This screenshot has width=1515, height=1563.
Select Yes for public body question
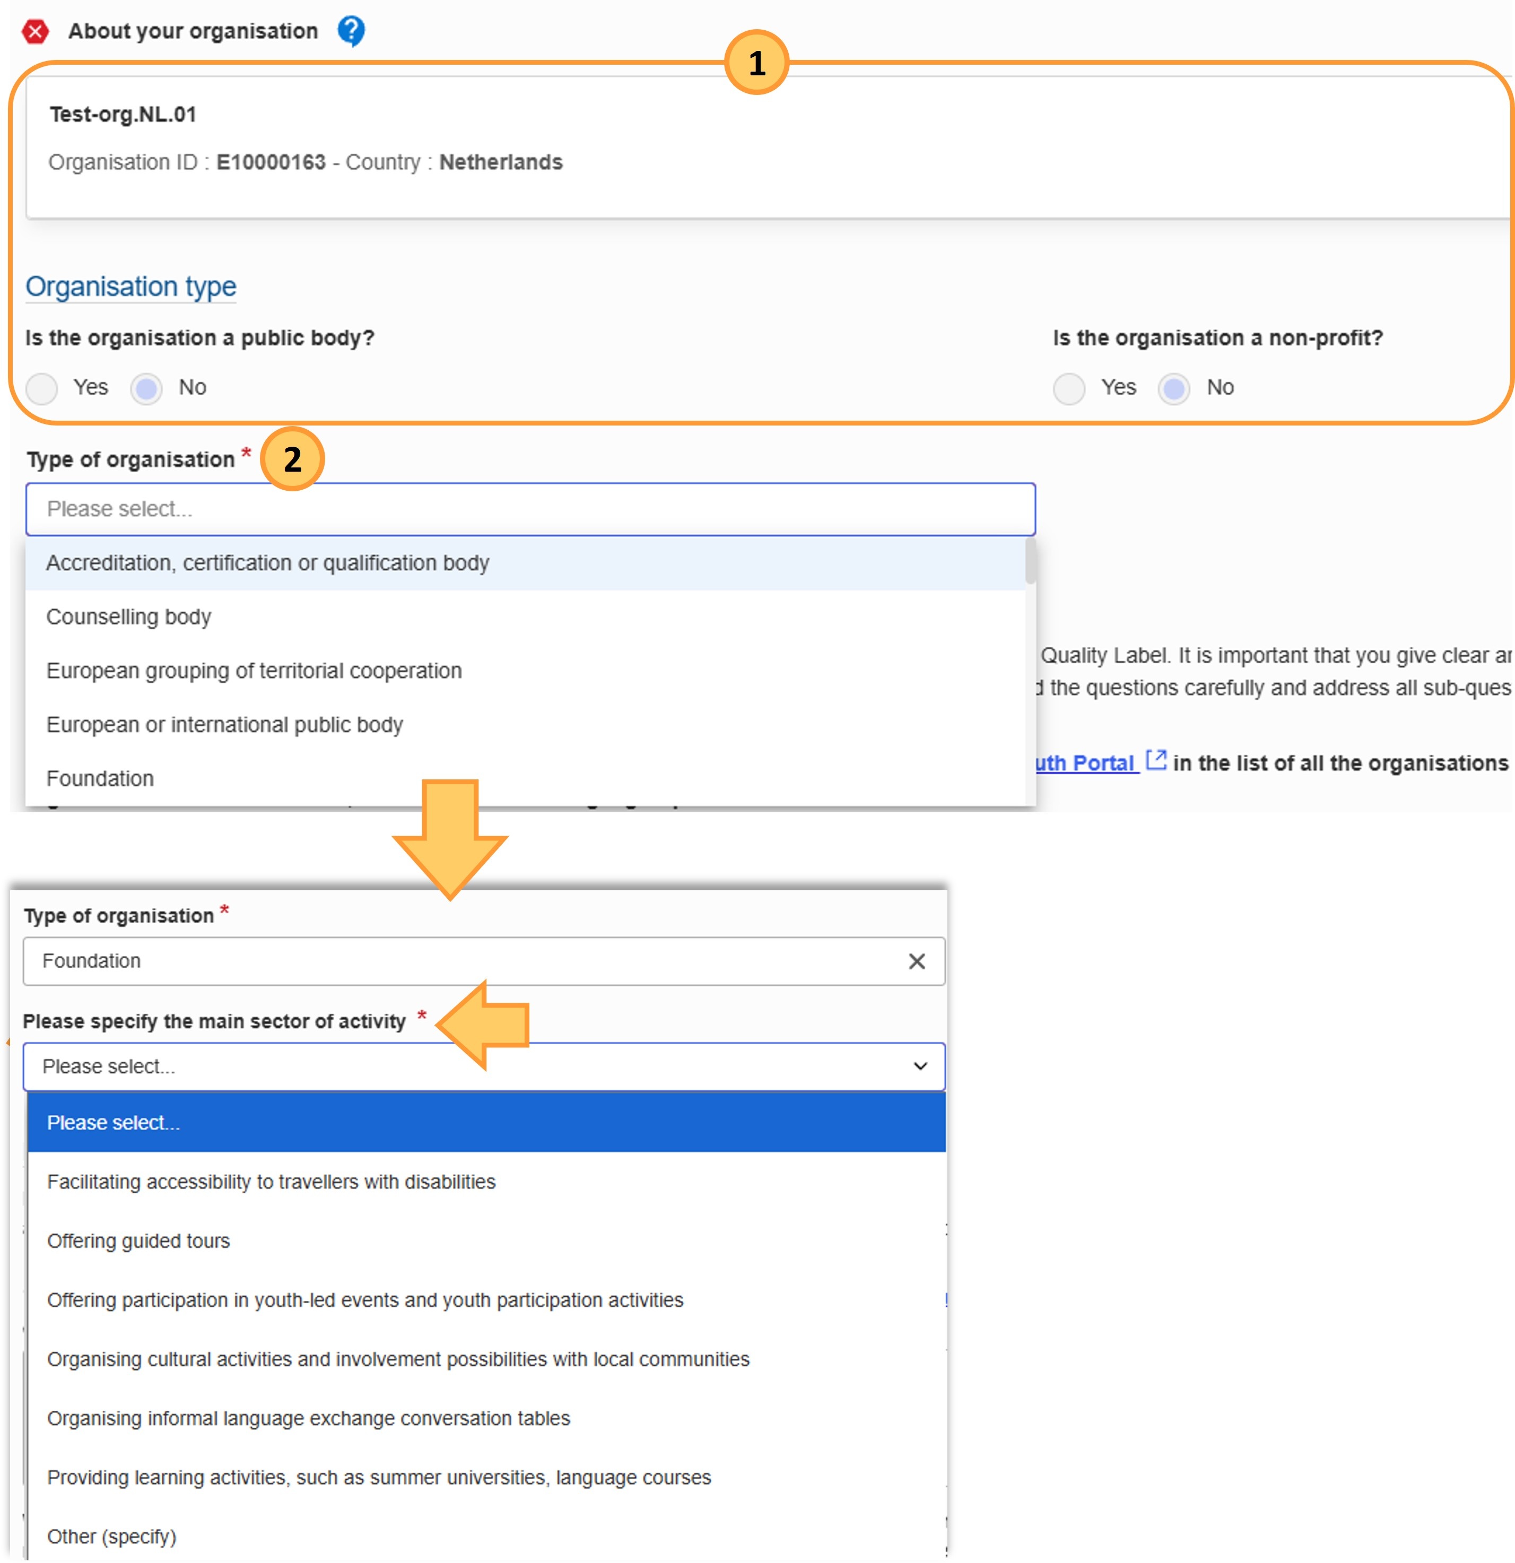[x=41, y=388]
